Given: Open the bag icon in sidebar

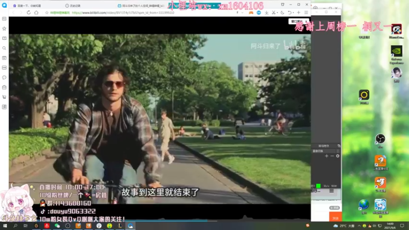Looking at the screenshot, I should [4, 87].
